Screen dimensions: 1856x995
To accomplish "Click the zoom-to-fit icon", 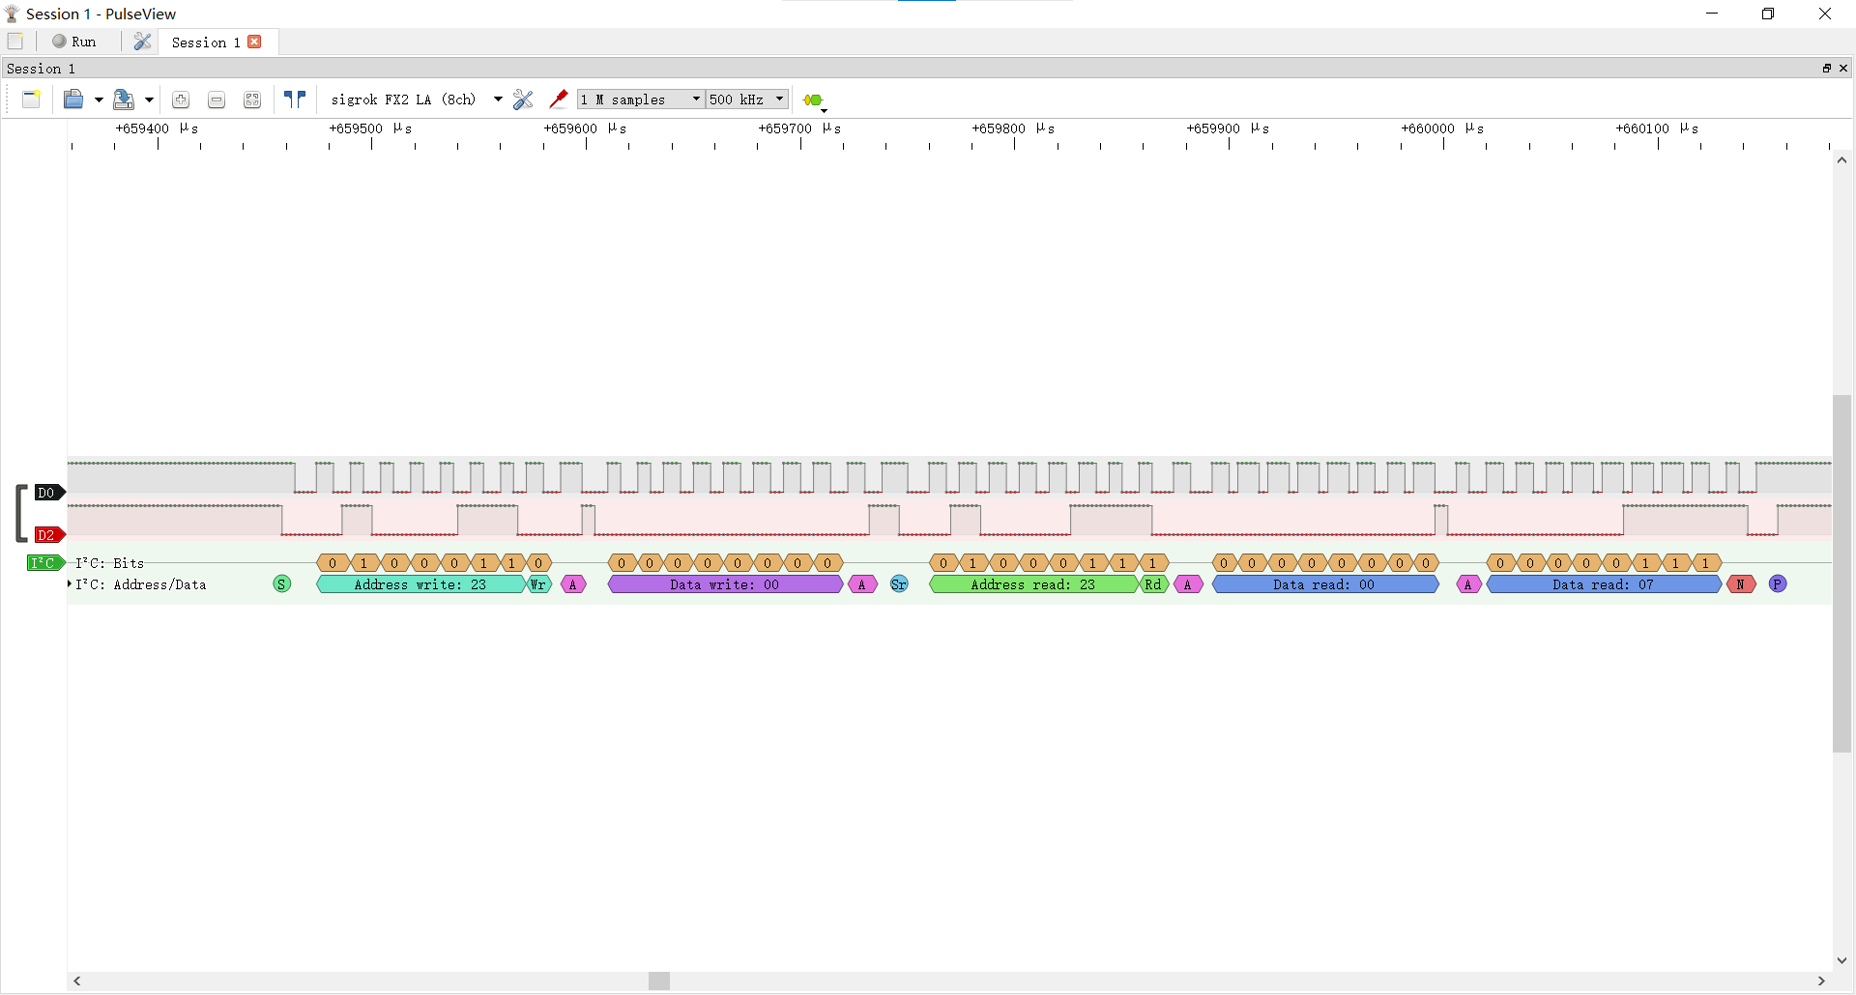I will click(252, 99).
